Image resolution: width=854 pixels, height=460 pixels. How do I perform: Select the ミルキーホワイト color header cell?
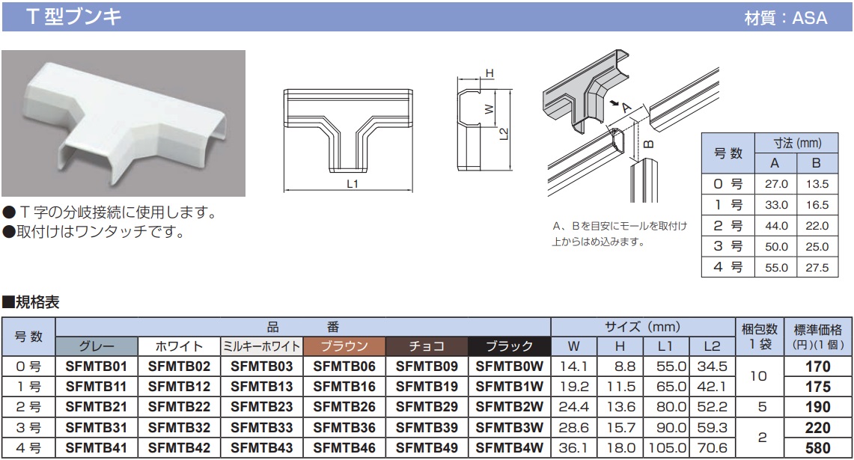click(x=261, y=346)
